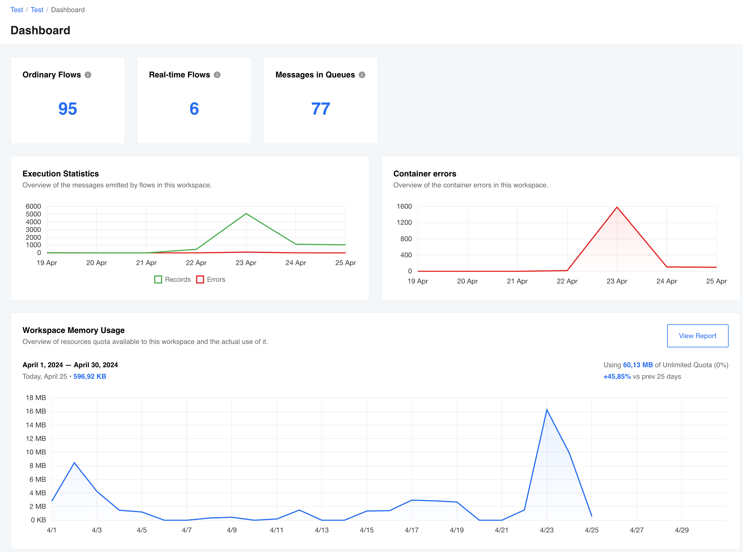This screenshot has height=552, width=743.
Task: Click the 6000 axis label in Execution Statistics
Action: pyautogui.click(x=33, y=206)
